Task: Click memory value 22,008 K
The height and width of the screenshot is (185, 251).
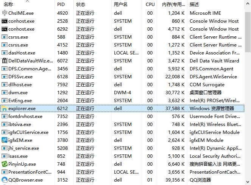Action: point(175,77)
